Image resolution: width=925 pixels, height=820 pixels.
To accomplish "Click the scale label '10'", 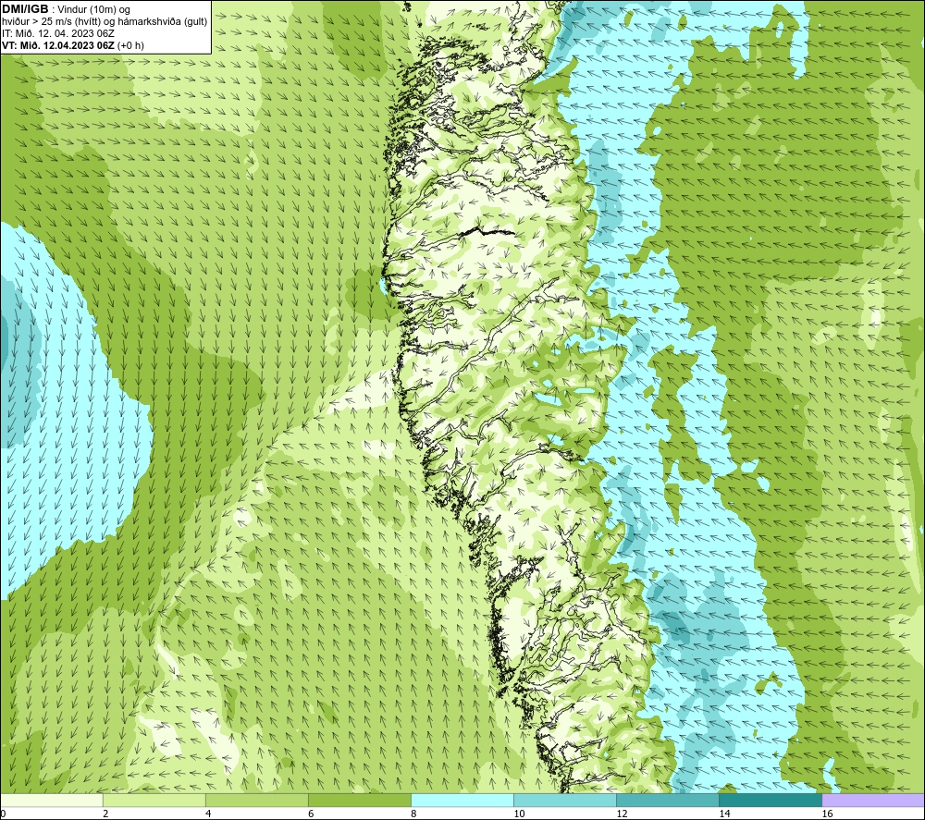I will pyautogui.click(x=519, y=814).
